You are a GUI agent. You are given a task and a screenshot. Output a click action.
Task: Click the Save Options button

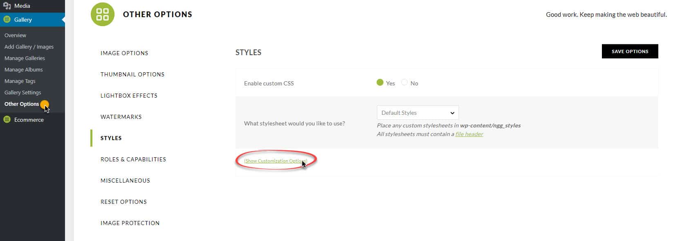[630, 51]
